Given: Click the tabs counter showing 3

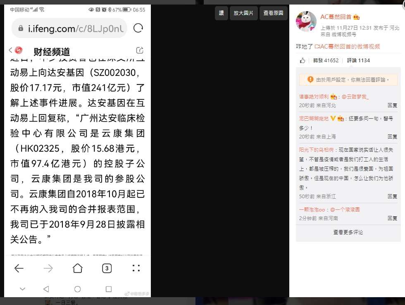Looking at the screenshot, I should click(x=107, y=268).
